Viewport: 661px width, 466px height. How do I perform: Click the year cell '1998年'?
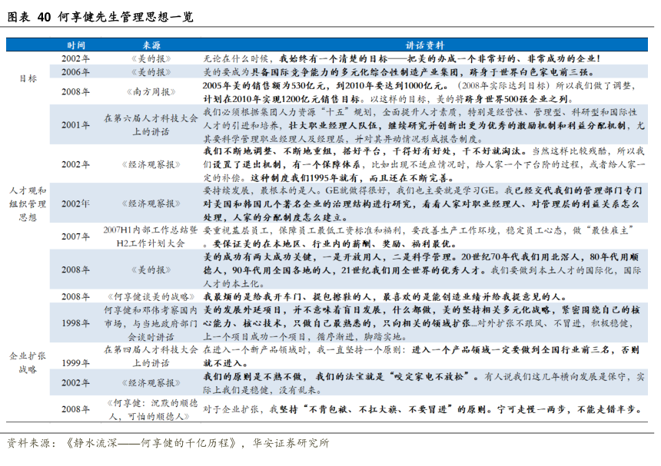pyautogui.click(x=76, y=323)
